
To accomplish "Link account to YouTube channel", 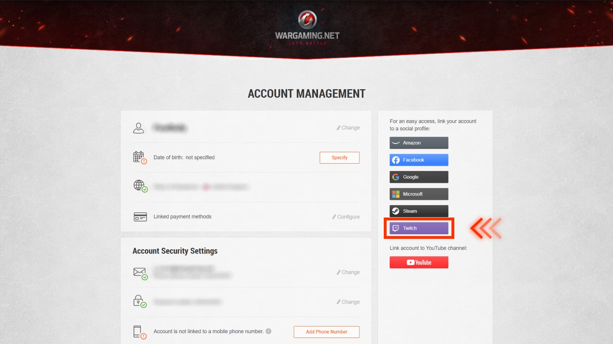I will pyautogui.click(x=419, y=262).
